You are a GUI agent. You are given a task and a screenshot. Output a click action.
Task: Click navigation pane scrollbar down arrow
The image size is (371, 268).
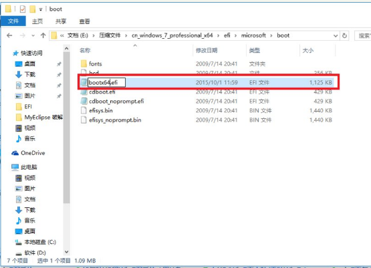66,252
